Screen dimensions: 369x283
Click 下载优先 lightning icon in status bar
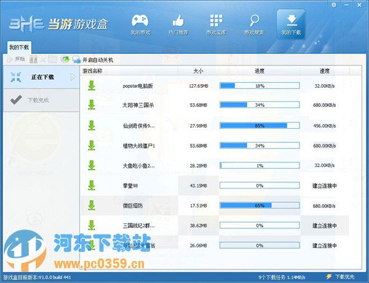click(329, 277)
